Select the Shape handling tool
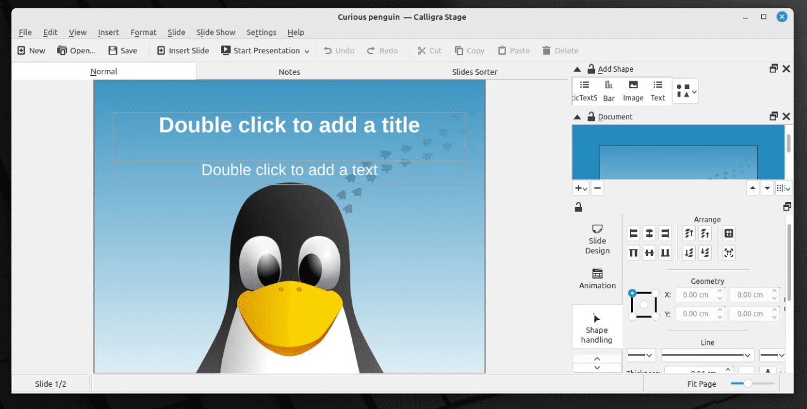The width and height of the screenshot is (807, 409). tap(597, 328)
